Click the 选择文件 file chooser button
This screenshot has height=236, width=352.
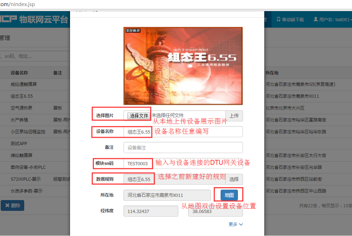[139, 115]
